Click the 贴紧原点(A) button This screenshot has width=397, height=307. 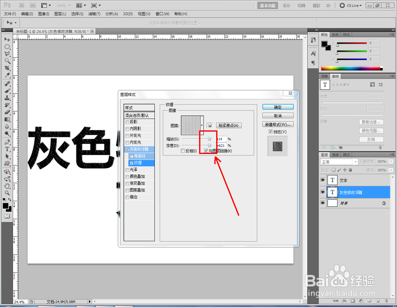(x=229, y=125)
